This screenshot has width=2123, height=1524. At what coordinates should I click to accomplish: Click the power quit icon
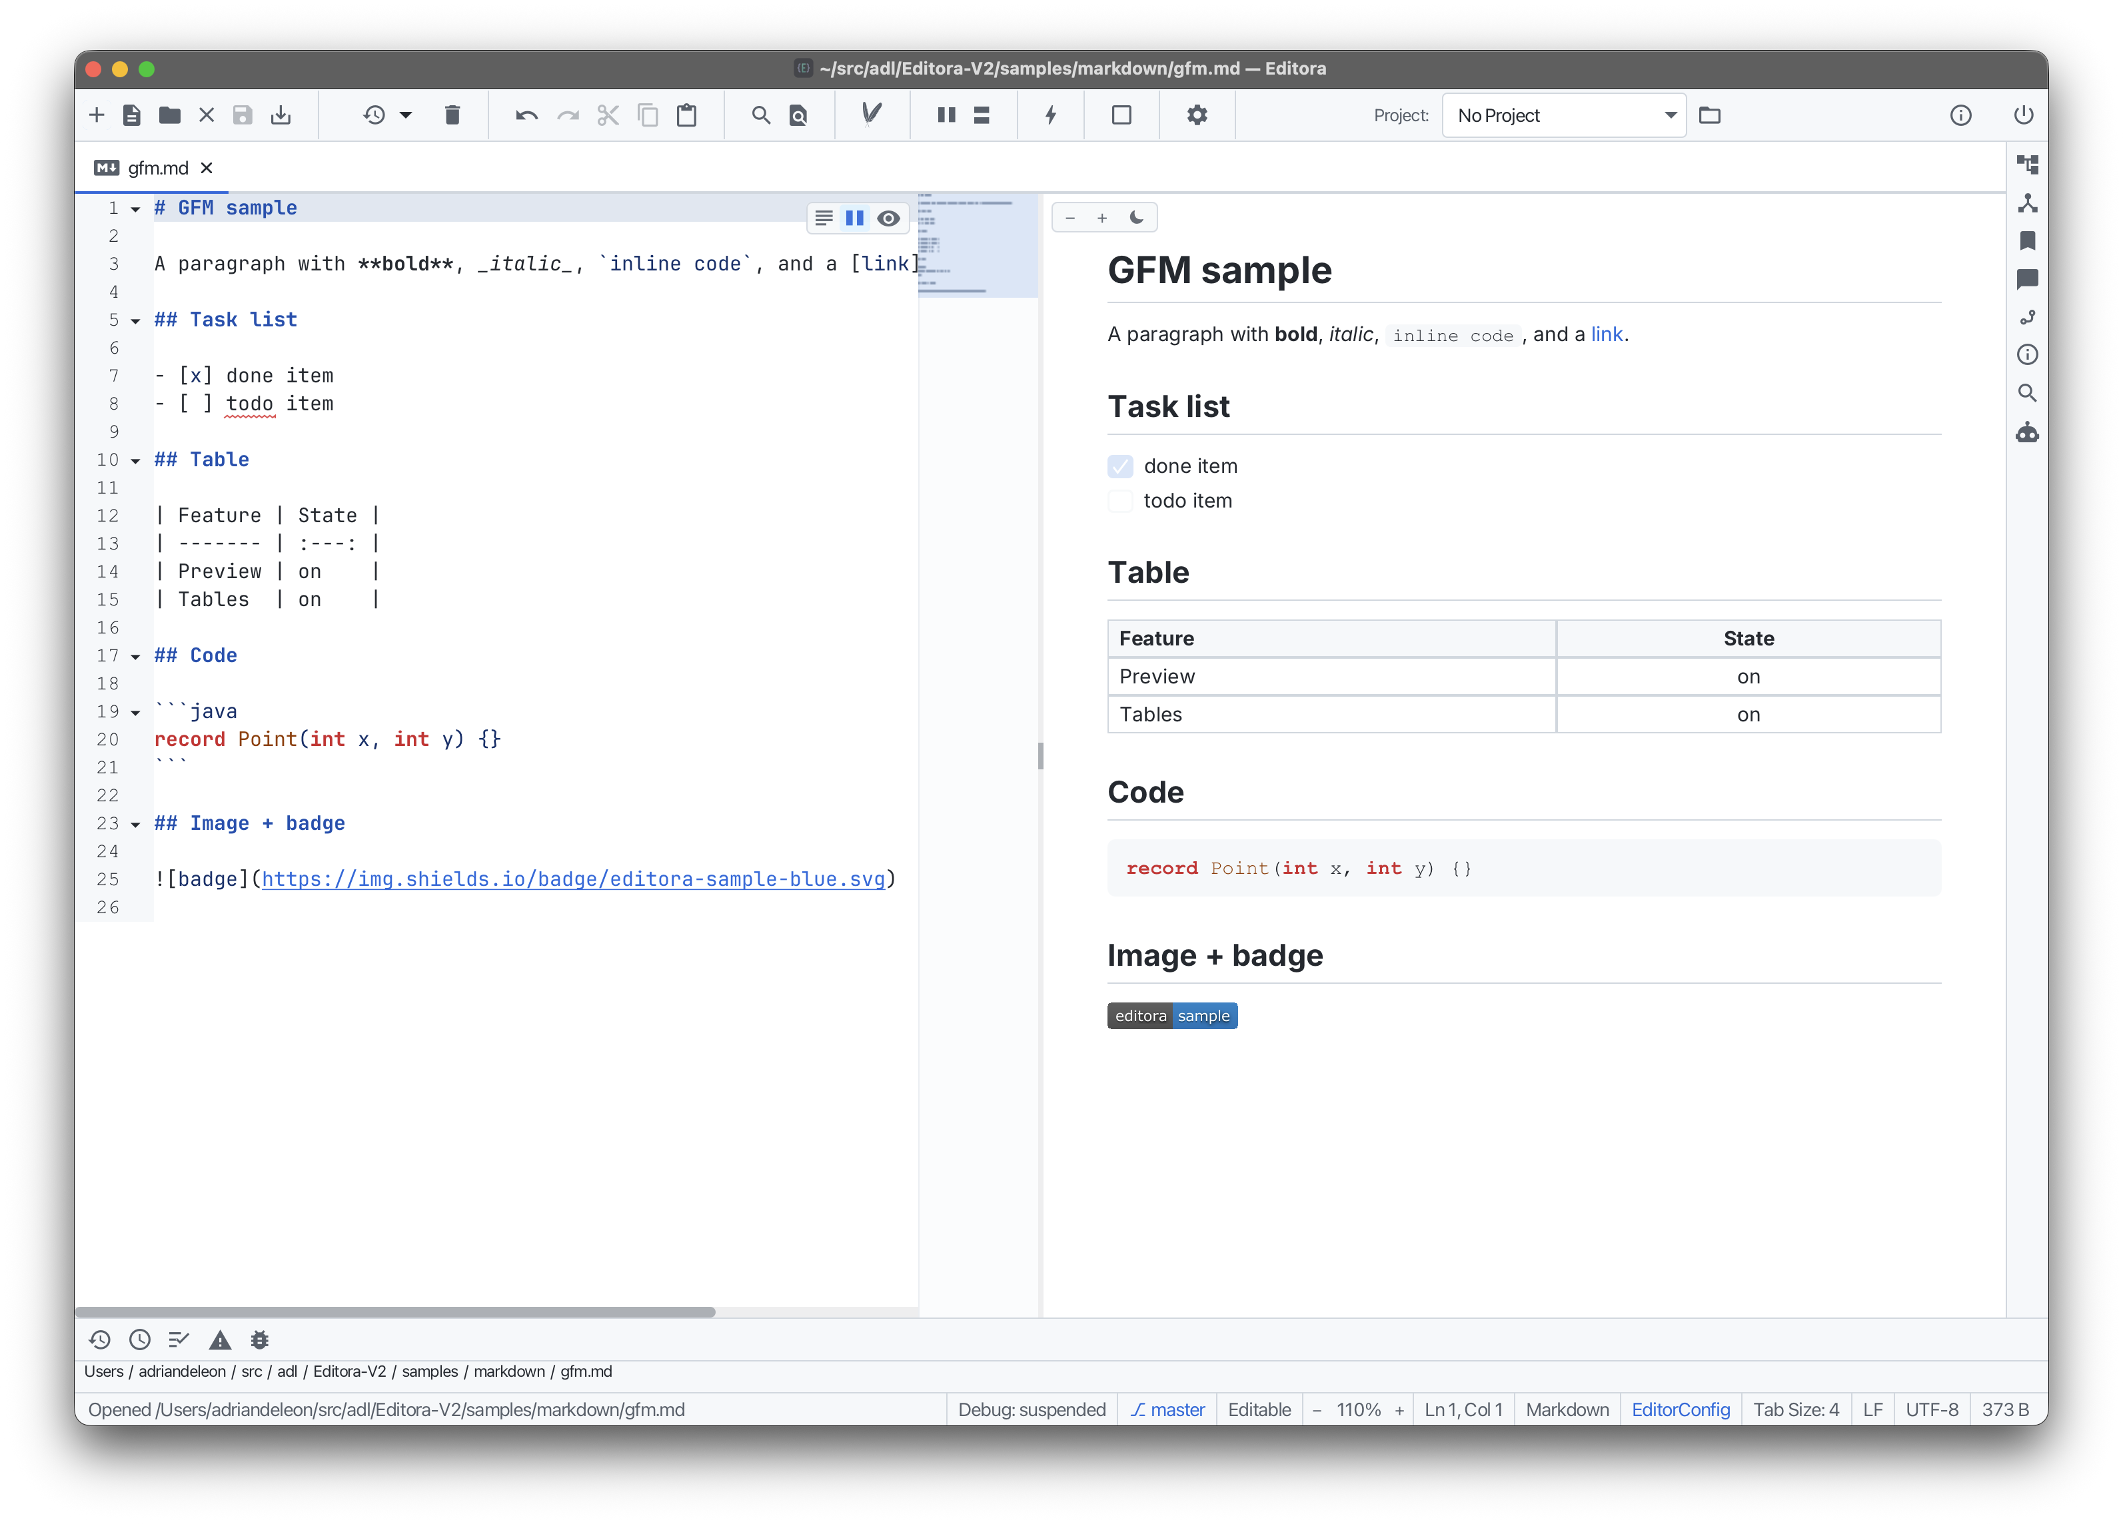(x=2024, y=115)
